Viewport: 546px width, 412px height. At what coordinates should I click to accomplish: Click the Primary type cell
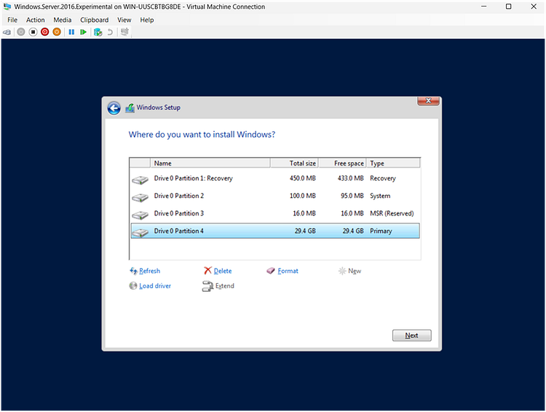pos(381,231)
